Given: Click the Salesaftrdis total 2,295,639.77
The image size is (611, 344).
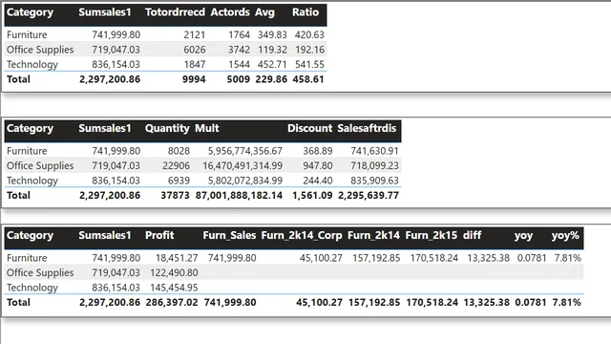Looking at the screenshot, I should (369, 195).
